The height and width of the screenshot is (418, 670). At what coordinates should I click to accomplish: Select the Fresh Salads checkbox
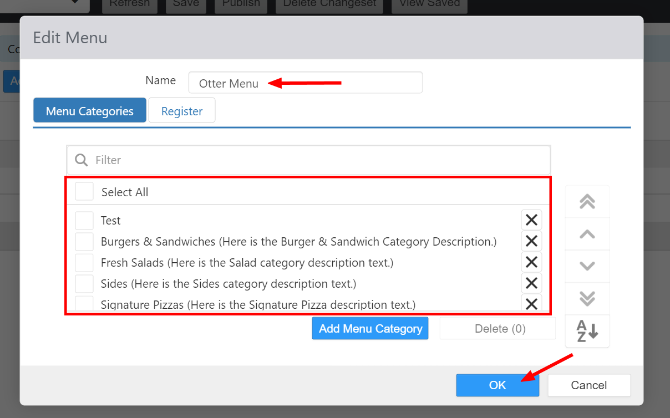click(x=84, y=263)
